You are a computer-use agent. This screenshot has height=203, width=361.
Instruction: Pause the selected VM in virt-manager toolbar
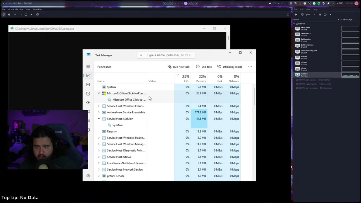pos(320,14)
